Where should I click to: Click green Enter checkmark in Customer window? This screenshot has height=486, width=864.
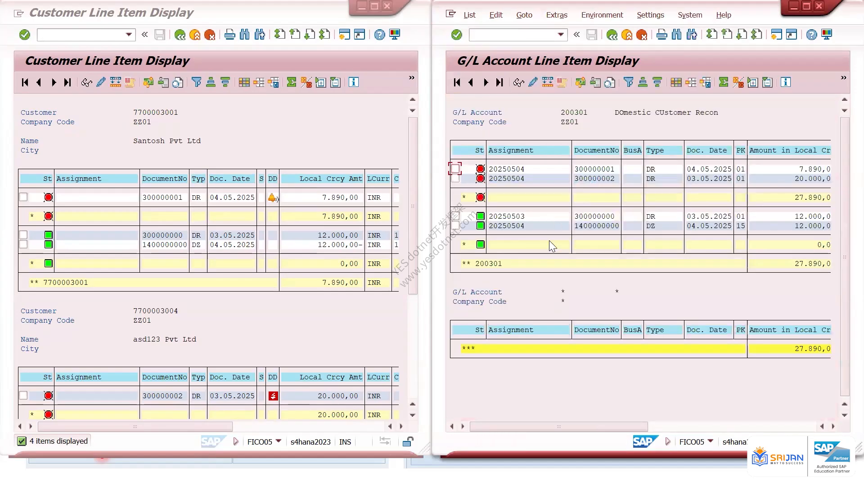[x=25, y=35]
